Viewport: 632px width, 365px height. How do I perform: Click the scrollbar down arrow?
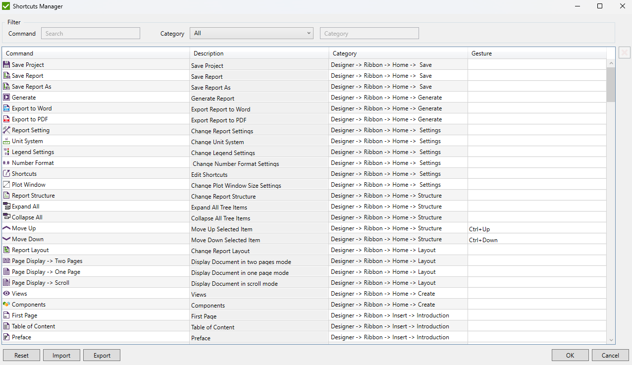point(611,340)
